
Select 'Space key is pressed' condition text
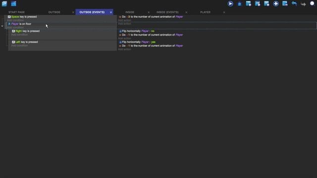click(x=24, y=17)
